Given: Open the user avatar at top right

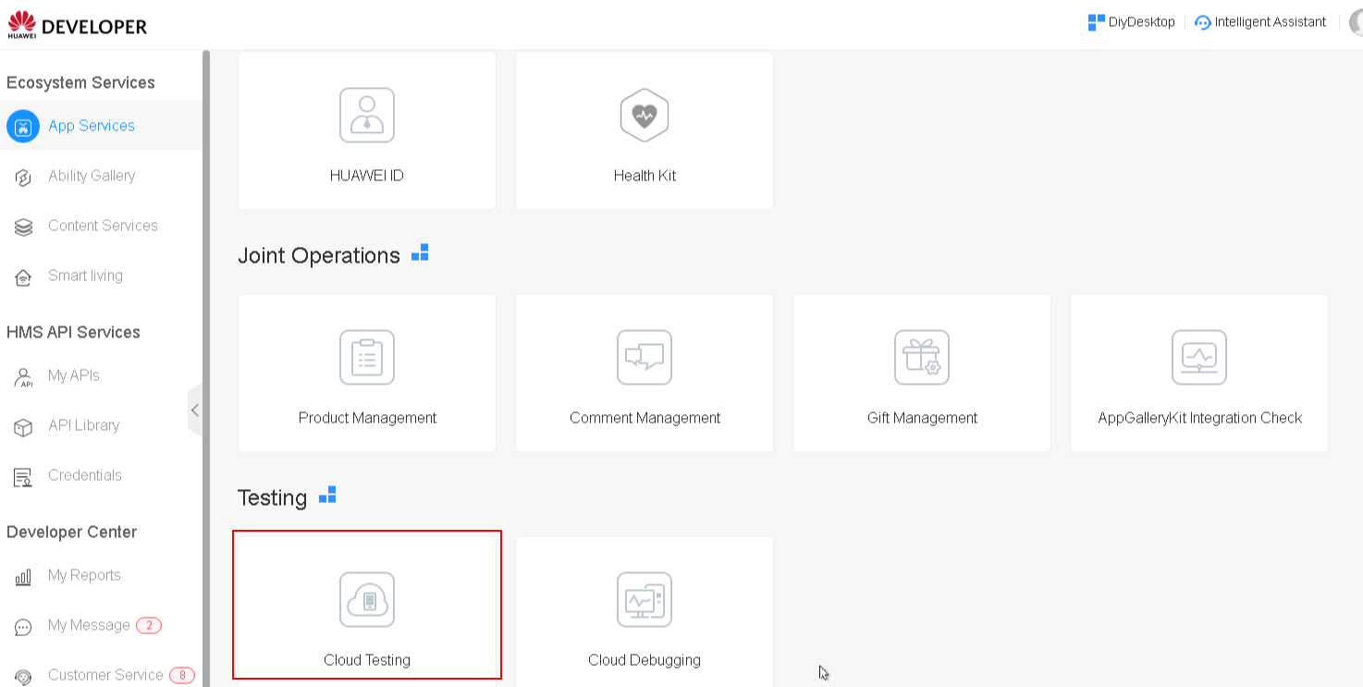Looking at the screenshot, I should (x=1357, y=22).
